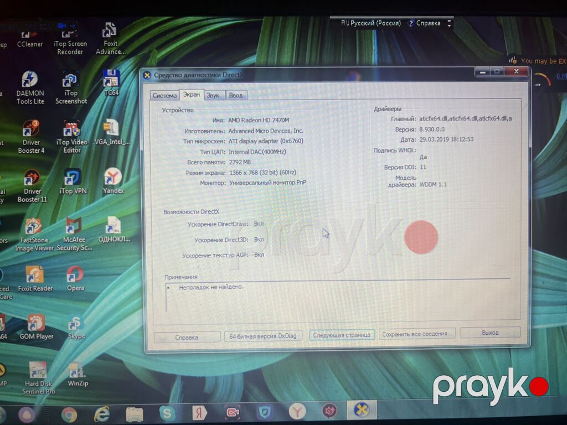Open the Yandex desktop shortcut
This screenshot has width=567, height=425.
pyautogui.click(x=113, y=181)
